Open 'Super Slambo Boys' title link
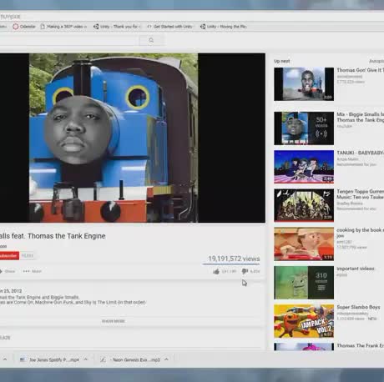Screen dimensions: 384x382 pyautogui.click(x=358, y=307)
